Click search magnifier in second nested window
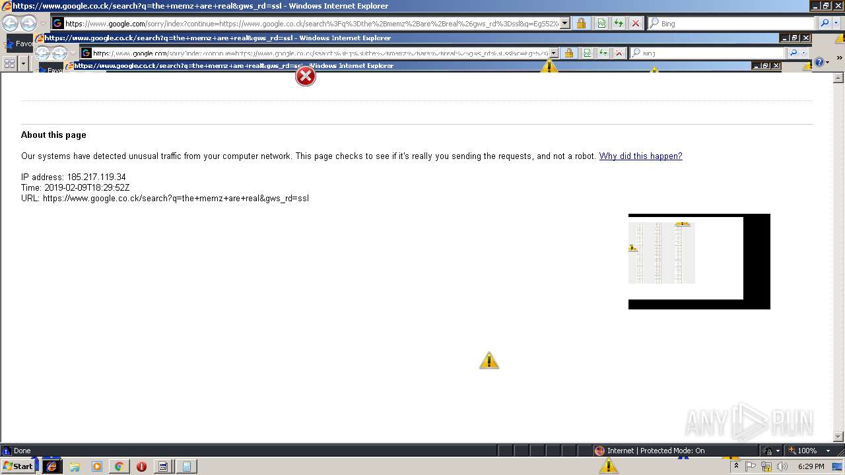Screen dimensions: 845x475 click(794, 53)
